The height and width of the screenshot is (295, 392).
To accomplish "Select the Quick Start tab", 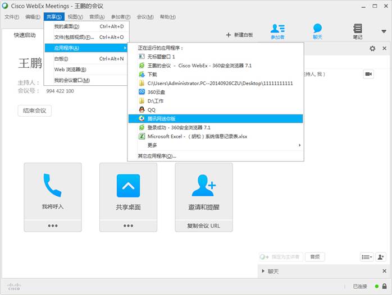I will coord(25,35).
